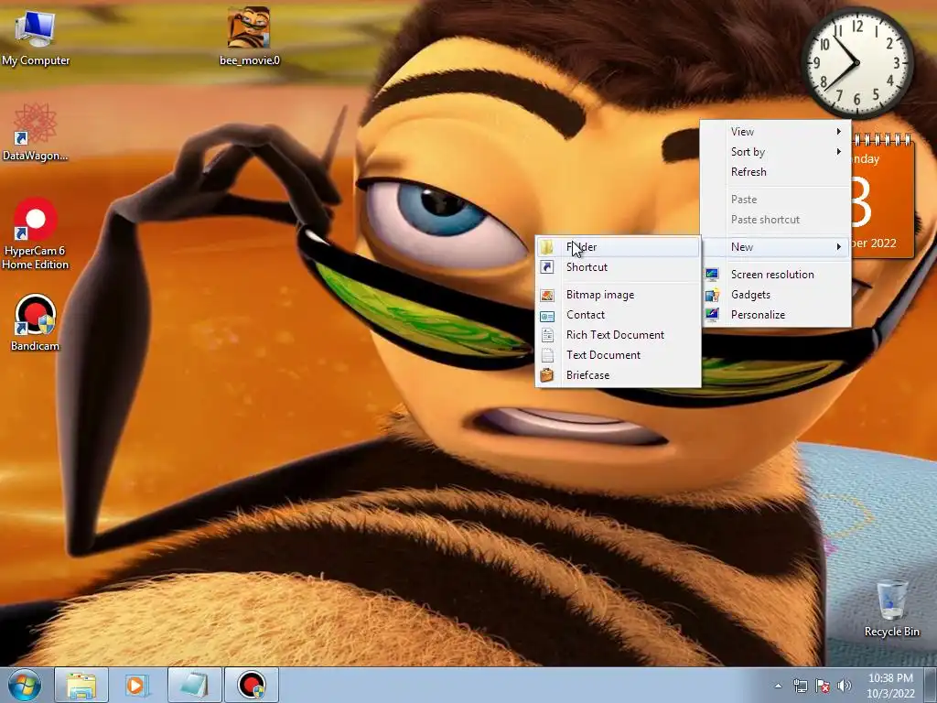The width and height of the screenshot is (937, 703).
Task: Choose Rich Text Document entry
Action: pos(618,335)
